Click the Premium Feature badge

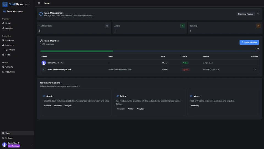(246, 14)
